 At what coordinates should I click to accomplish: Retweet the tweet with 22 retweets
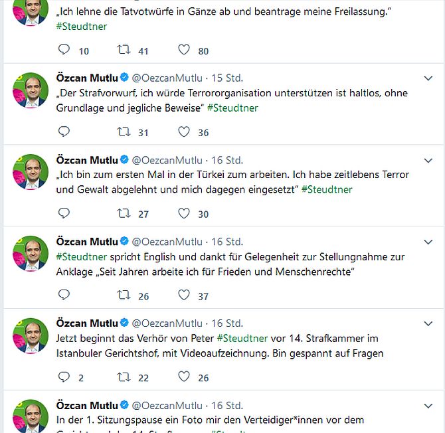tap(123, 377)
